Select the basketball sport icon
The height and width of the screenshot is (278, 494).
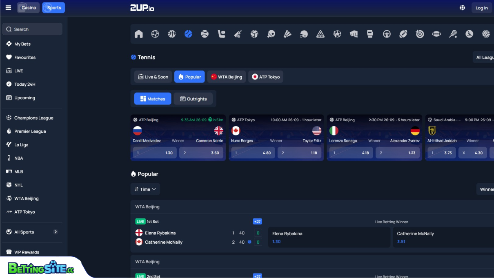(171, 34)
